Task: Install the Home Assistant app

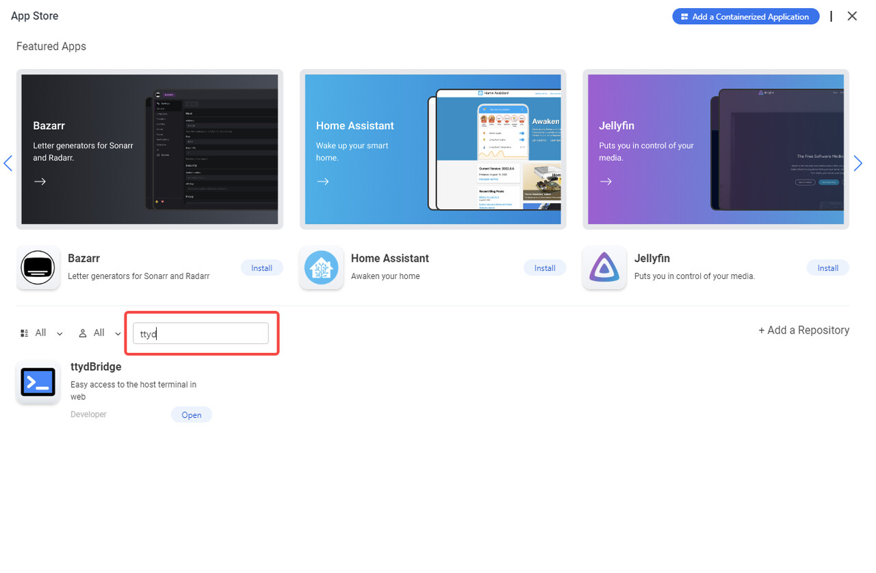Action: (545, 268)
